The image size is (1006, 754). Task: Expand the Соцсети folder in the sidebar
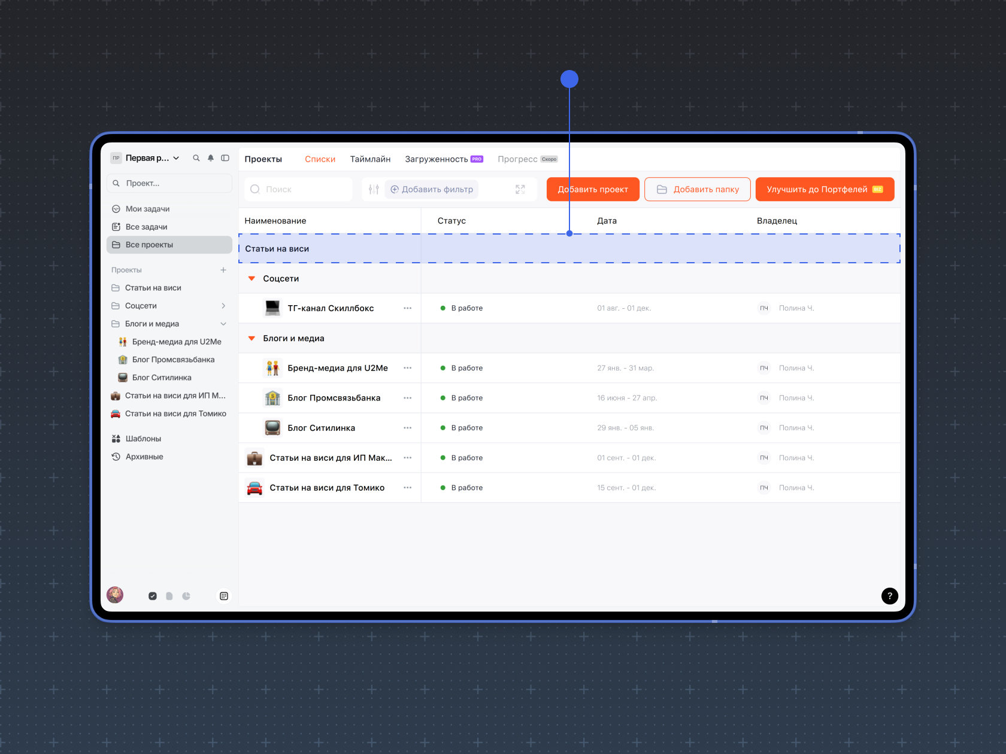click(223, 306)
